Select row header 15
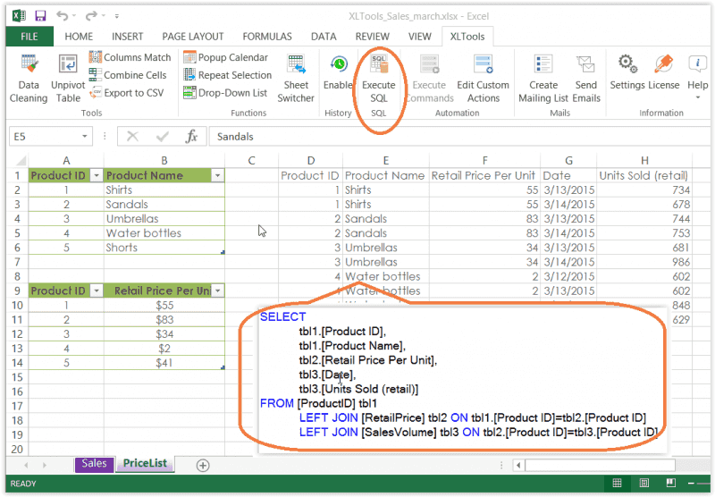715x497 pixels. (17, 377)
